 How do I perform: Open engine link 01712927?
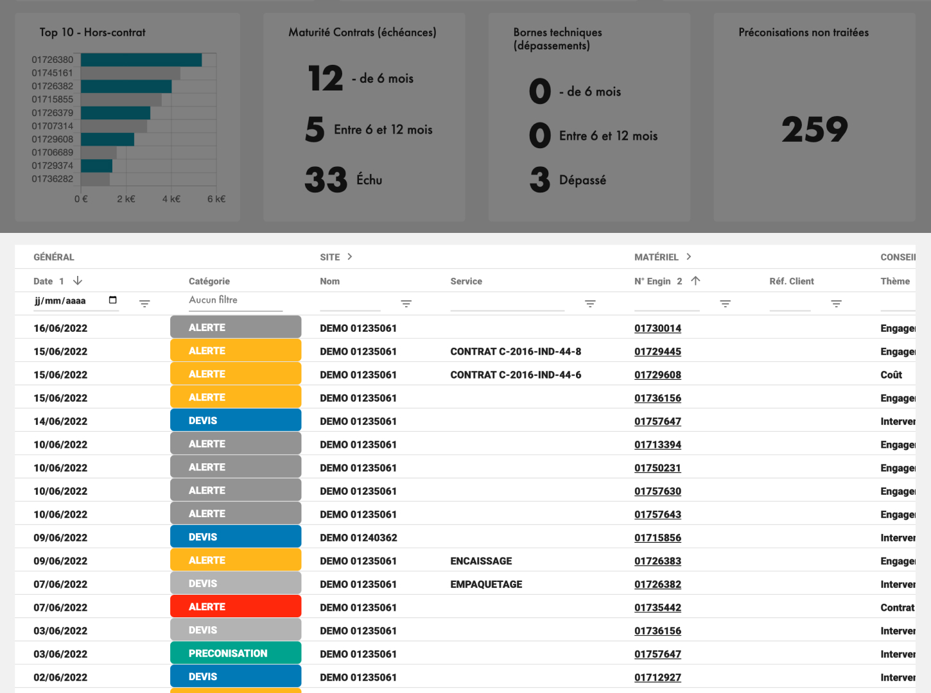pos(657,678)
